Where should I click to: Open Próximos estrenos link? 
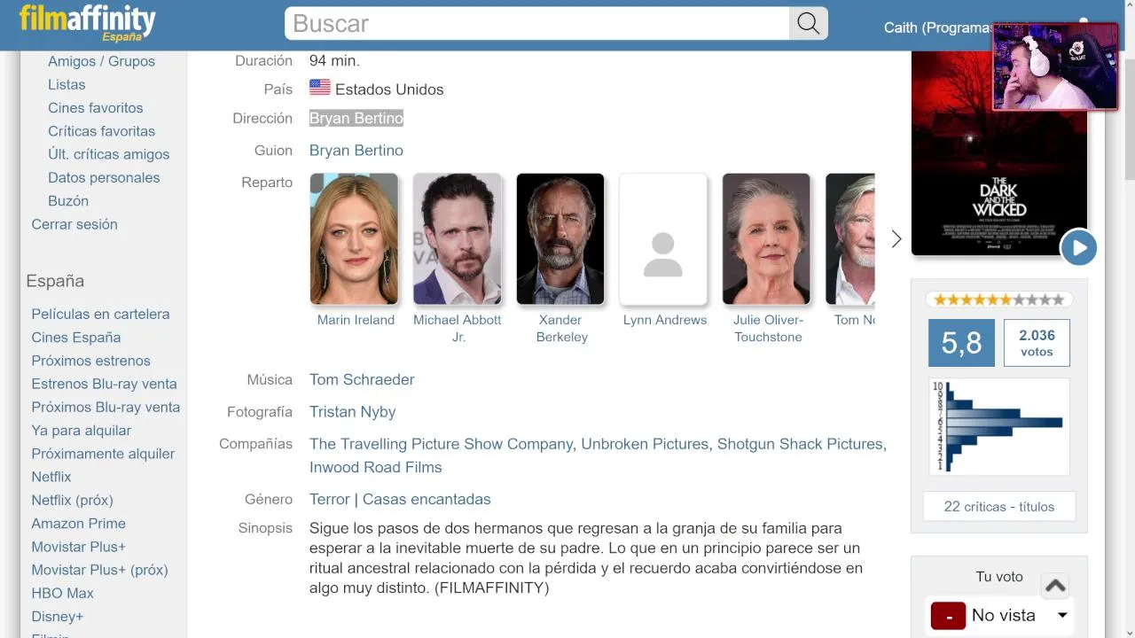coord(90,361)
